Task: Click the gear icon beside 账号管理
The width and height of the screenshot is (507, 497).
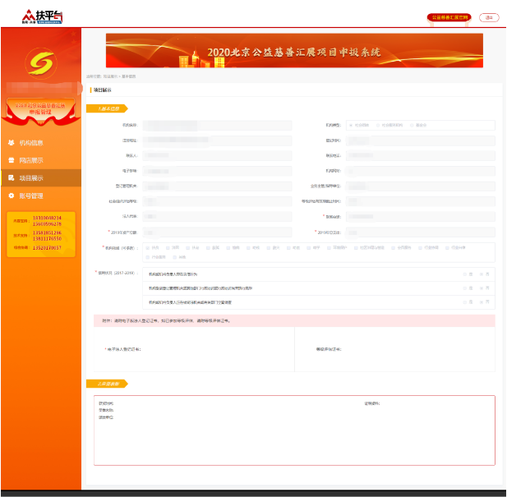Action: click(12, 196)
